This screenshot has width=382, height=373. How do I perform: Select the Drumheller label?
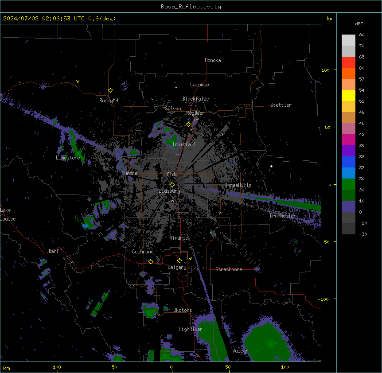[x=283, y=216]
